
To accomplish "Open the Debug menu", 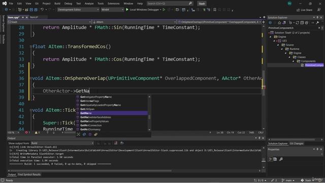I will point(68,4).
